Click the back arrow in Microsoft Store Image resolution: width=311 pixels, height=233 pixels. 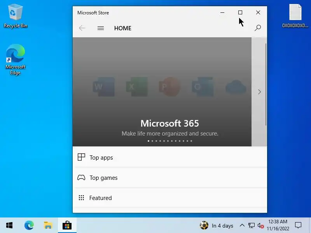point(82,28)
